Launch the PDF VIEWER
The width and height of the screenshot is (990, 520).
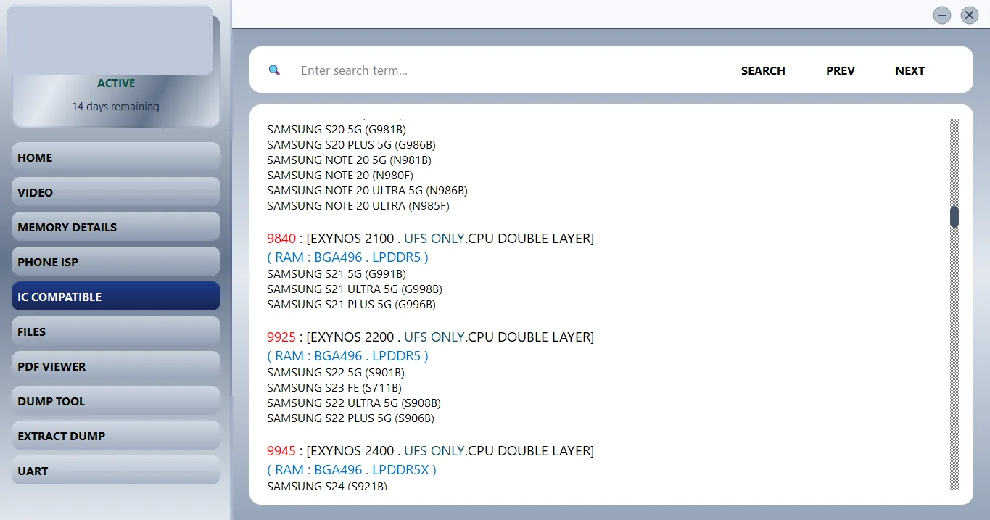click(x=116, y=366)
